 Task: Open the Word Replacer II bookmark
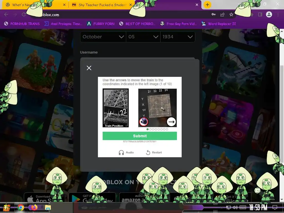click(219, 24)
